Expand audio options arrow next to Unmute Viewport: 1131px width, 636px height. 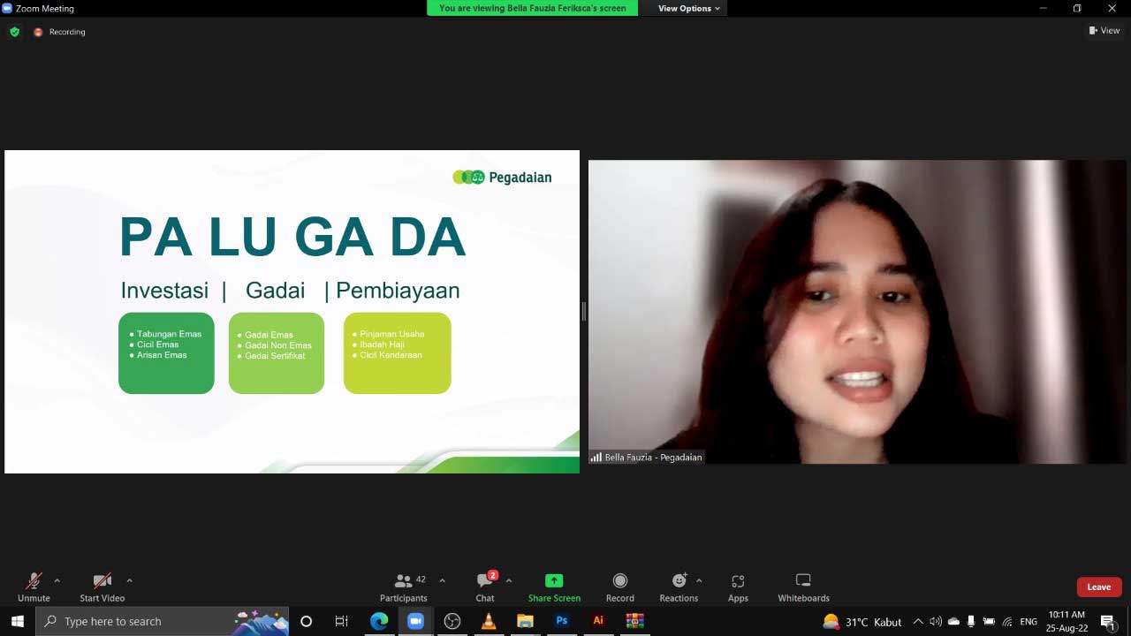[x=57, y=580]
